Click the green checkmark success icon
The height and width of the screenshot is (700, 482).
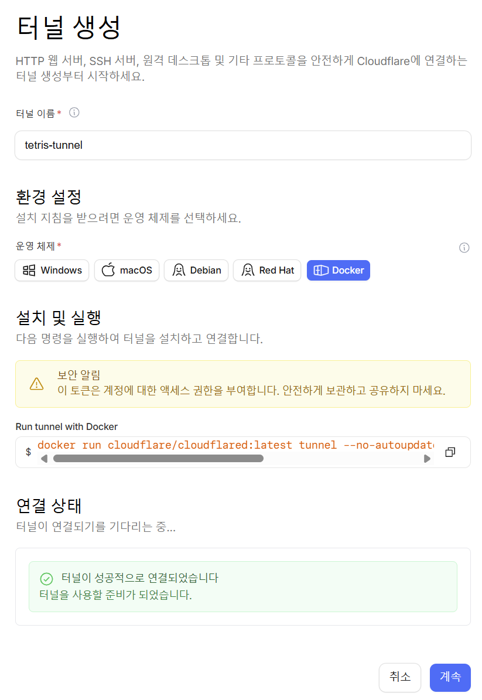(x=46, y=579)
